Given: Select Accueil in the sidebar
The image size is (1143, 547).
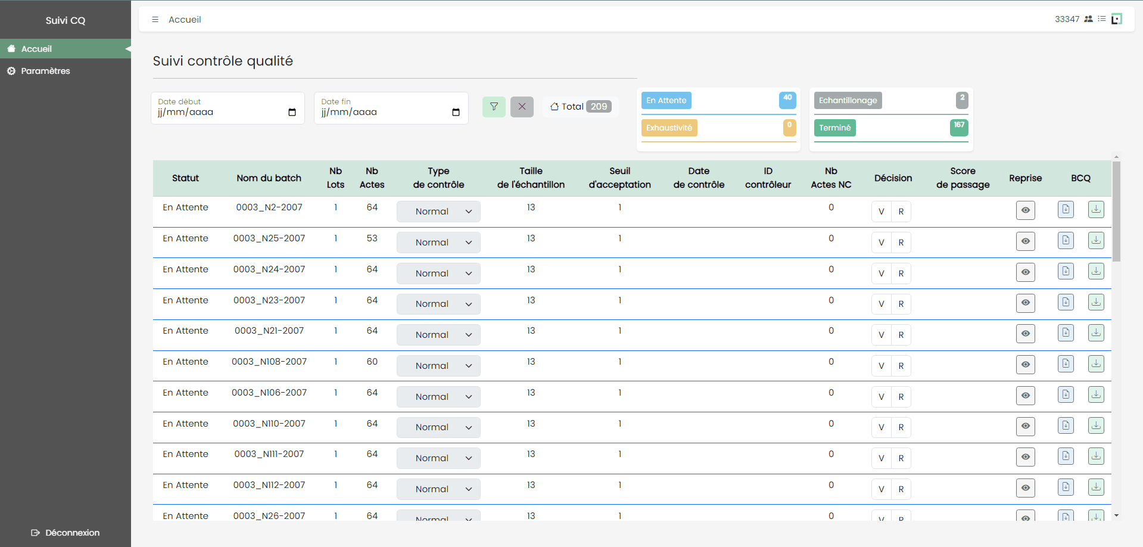Looking at the screenshot, I should [x=38, y=48].
